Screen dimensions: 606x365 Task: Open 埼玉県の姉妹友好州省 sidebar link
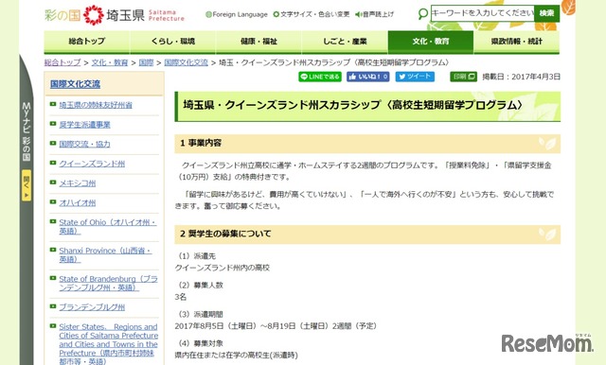[x=96, y=105]
